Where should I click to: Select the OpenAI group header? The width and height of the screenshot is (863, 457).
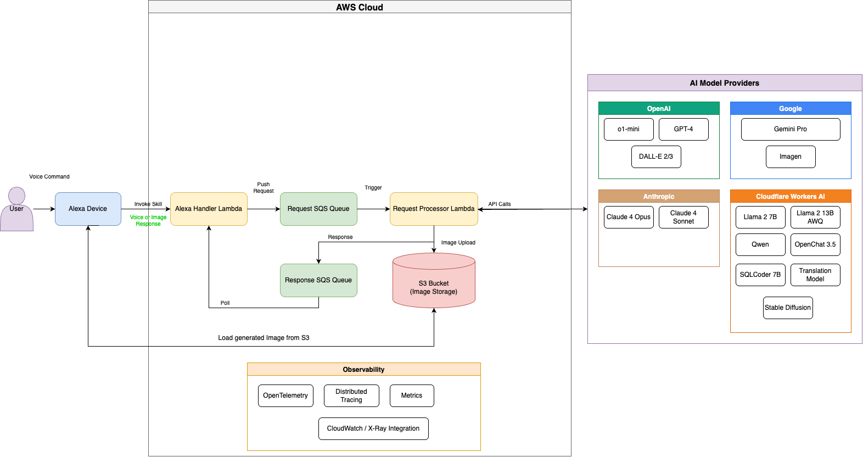tap(659, 108)
